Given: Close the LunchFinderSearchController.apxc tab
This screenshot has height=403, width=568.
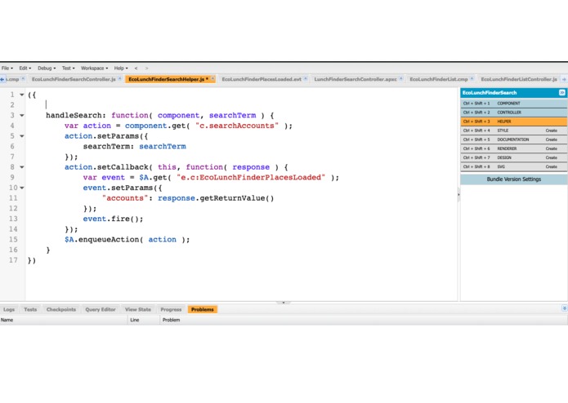Looking at the screenshot, I should coord(401,78).
